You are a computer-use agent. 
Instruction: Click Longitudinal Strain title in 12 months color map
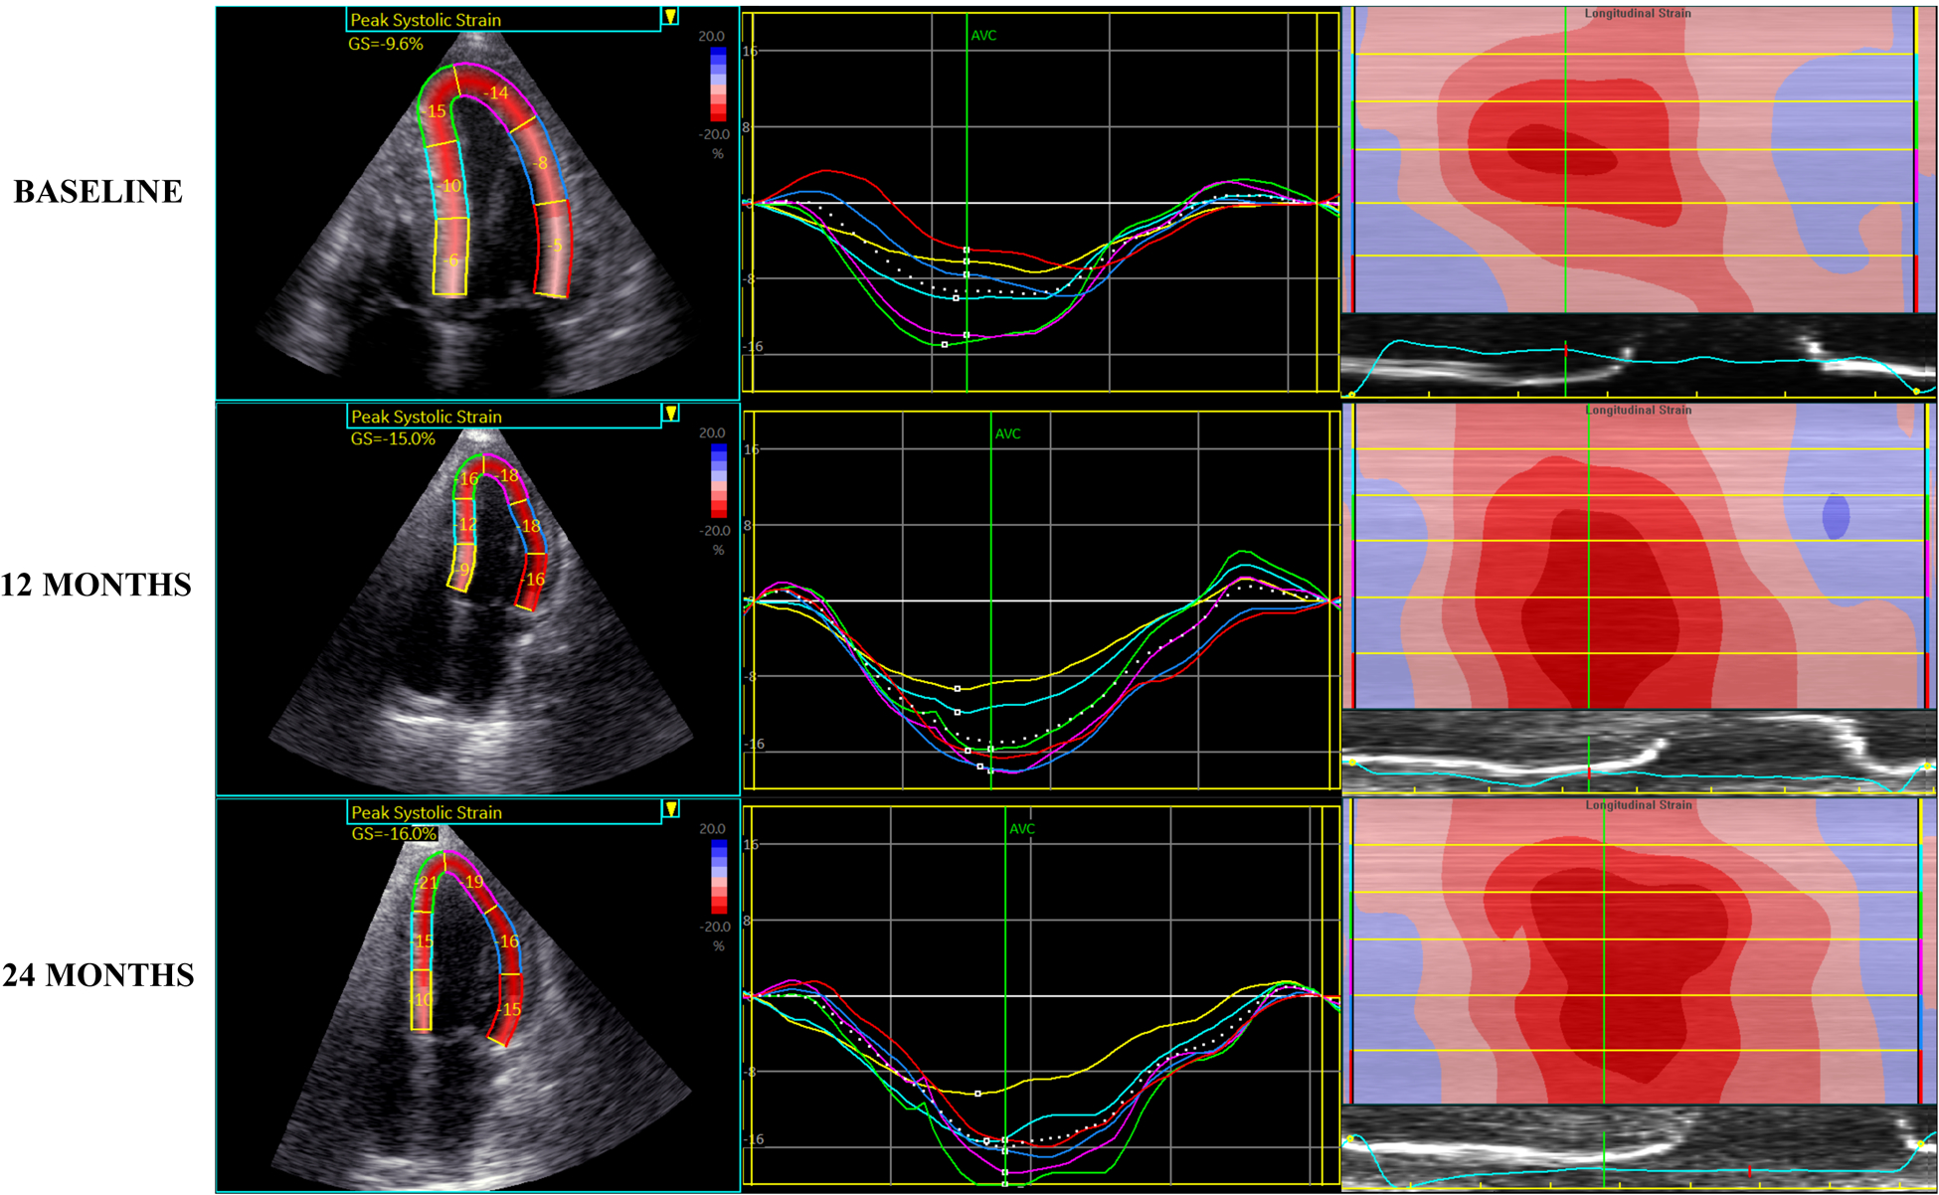1638,411
